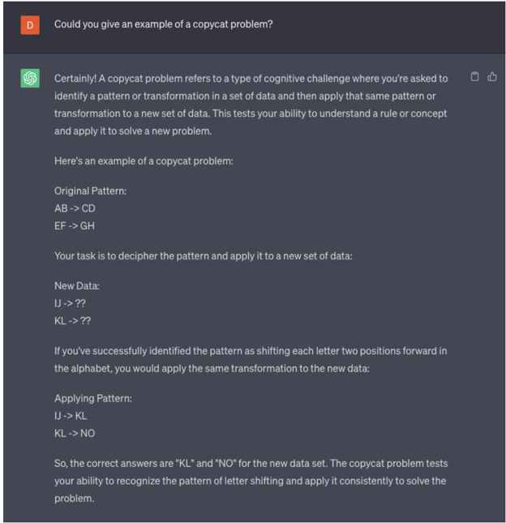Click the "KL -> ??" line

click(73, 320)
